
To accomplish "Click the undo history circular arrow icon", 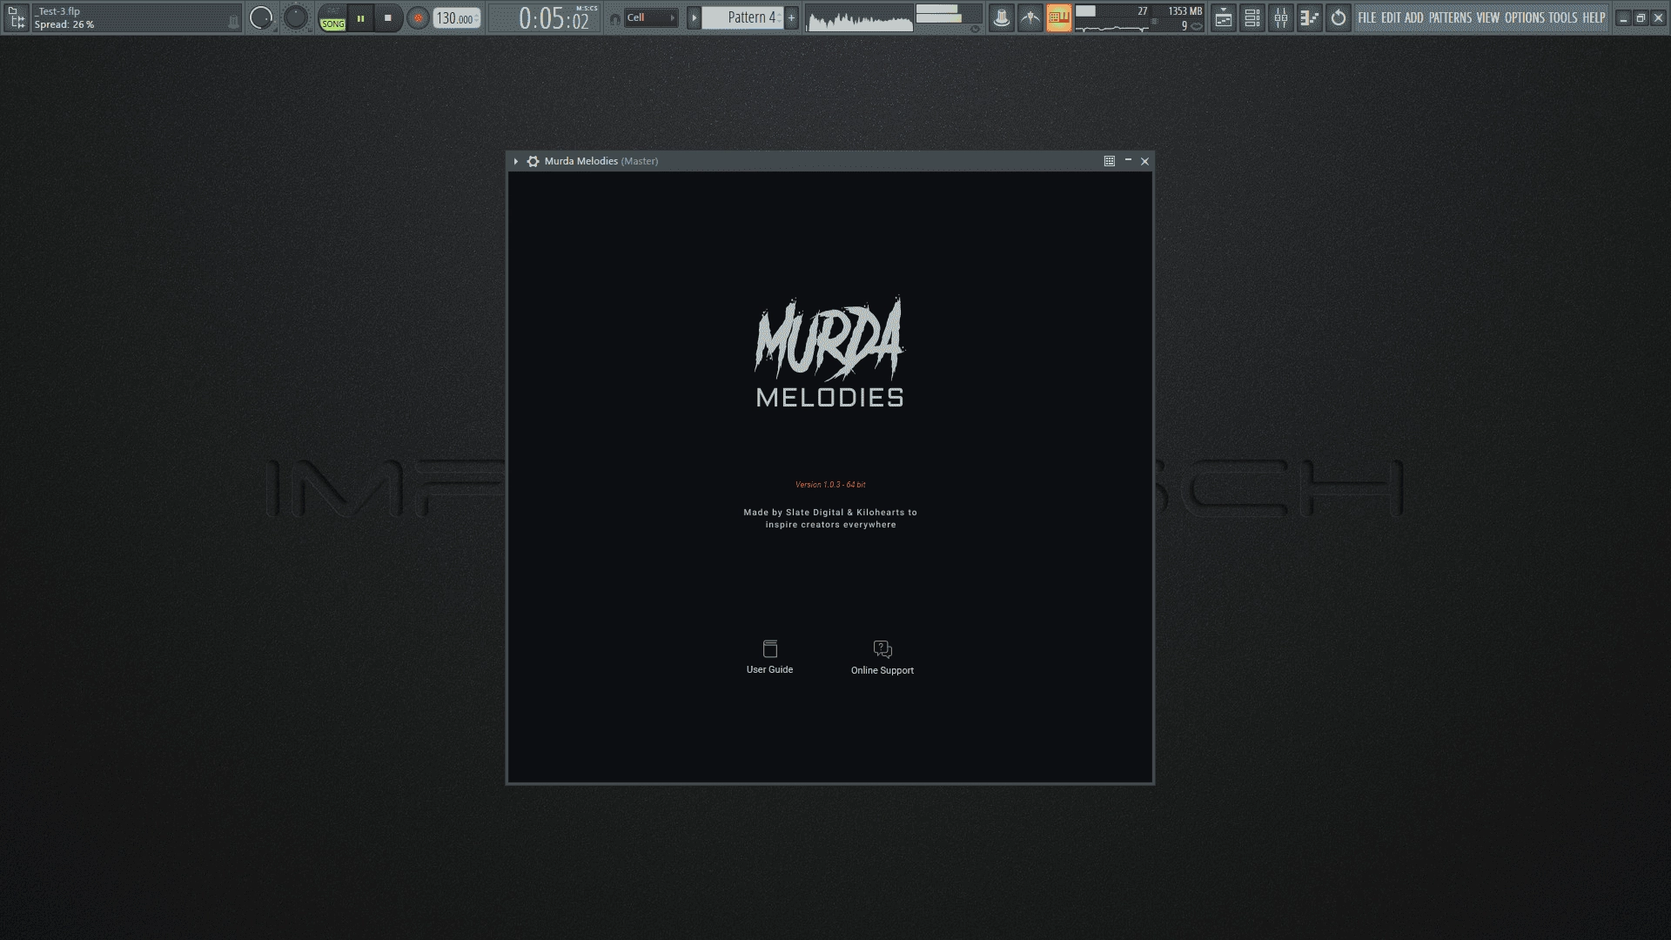I will coord(1338,17).
